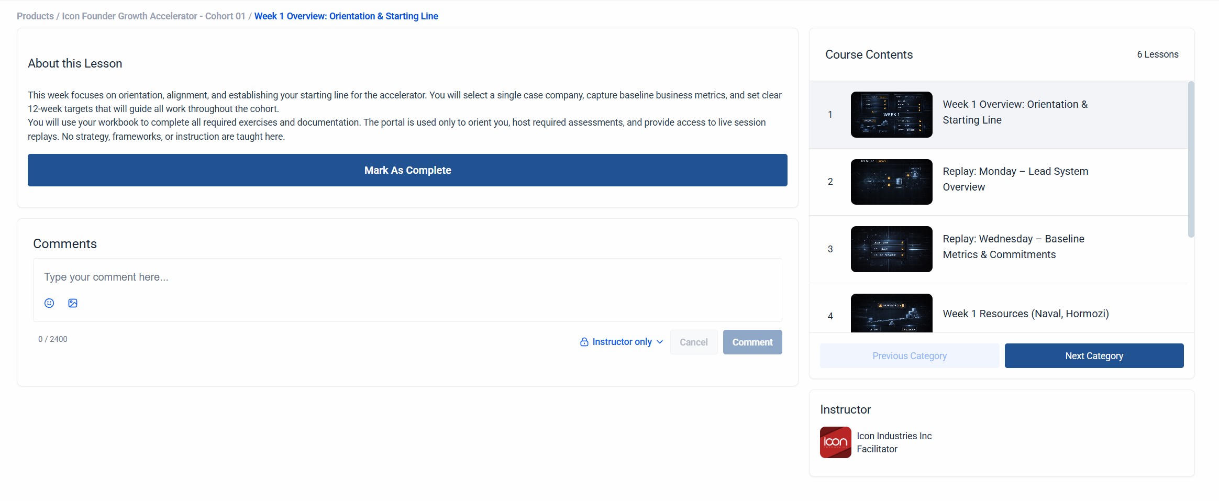
Task: Mark the lesson as complete
Action: 407,170
